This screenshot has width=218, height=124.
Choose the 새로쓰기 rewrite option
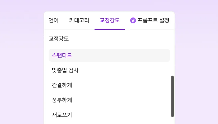62,115
